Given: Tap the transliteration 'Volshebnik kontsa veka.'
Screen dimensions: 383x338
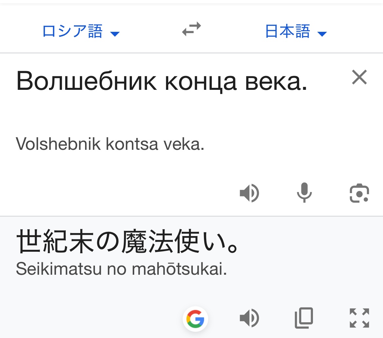Looking at the screenshot, I should click(x=110, y=144).
